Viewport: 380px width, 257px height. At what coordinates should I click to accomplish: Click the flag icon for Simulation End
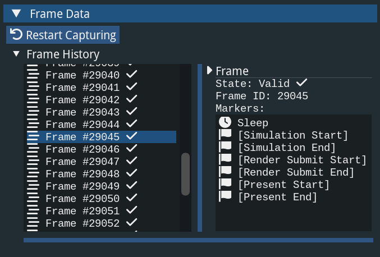click(225, 148)
